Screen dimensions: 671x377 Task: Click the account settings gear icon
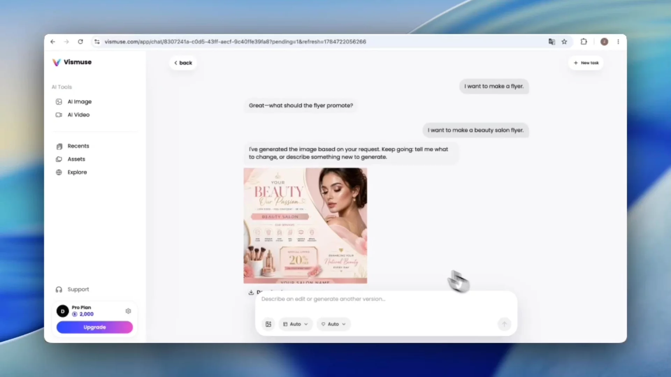point(128,311)
